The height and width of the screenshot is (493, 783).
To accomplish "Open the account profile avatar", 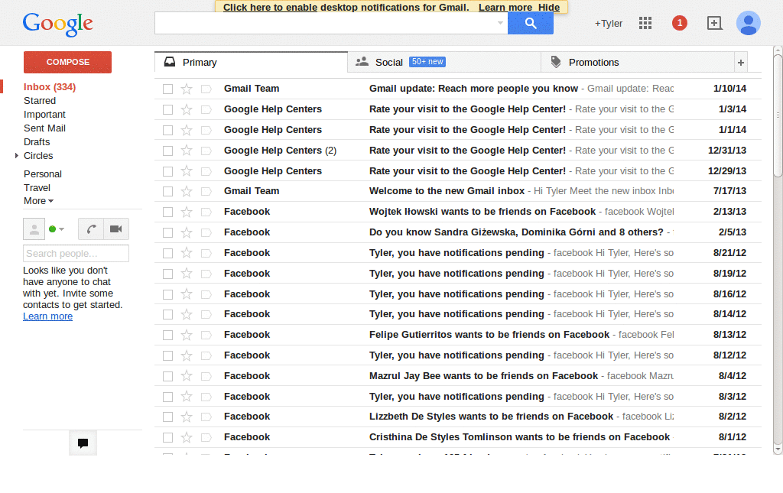I will [x=748, y=23].
